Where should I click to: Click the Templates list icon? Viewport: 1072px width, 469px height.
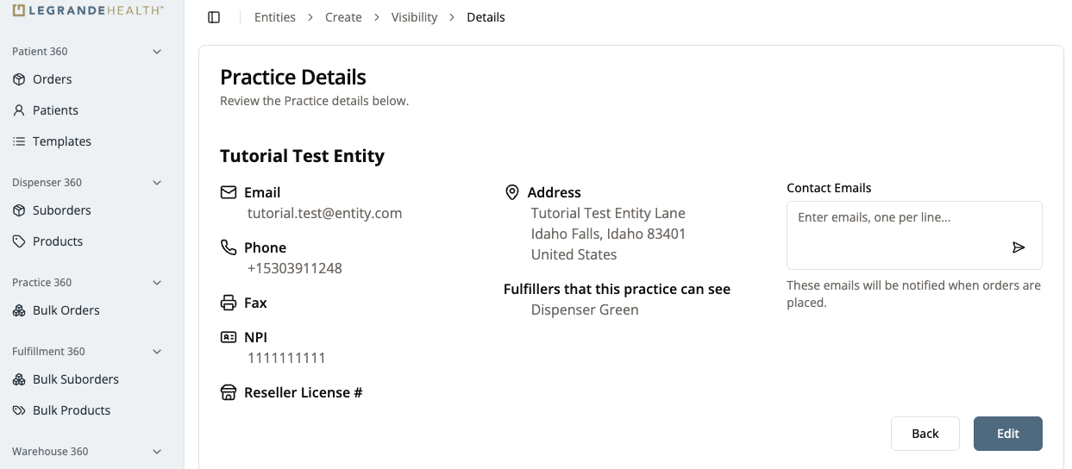(19, 141)
